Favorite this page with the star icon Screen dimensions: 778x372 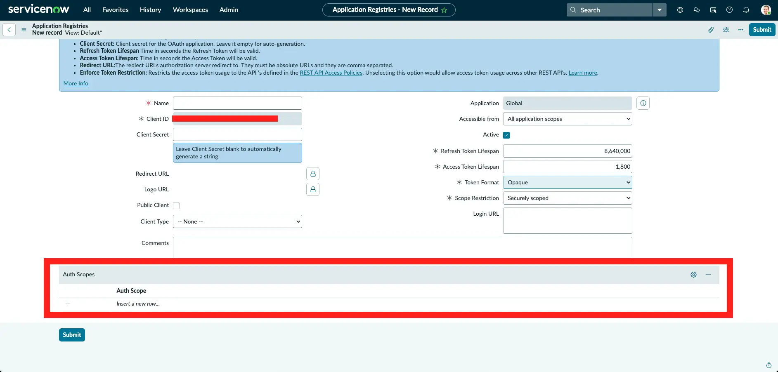(x=444, y=10)
